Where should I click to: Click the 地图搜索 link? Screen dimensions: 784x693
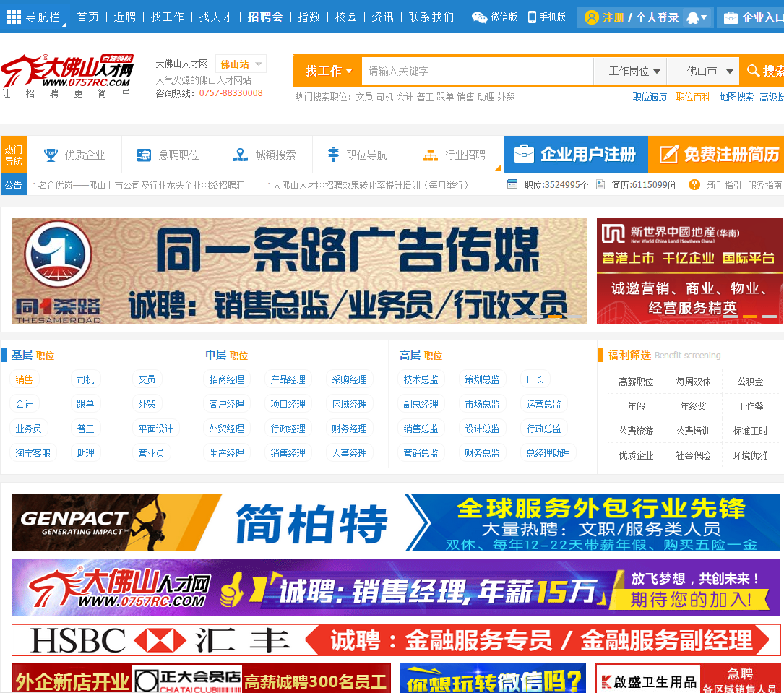tap(736, 97)
